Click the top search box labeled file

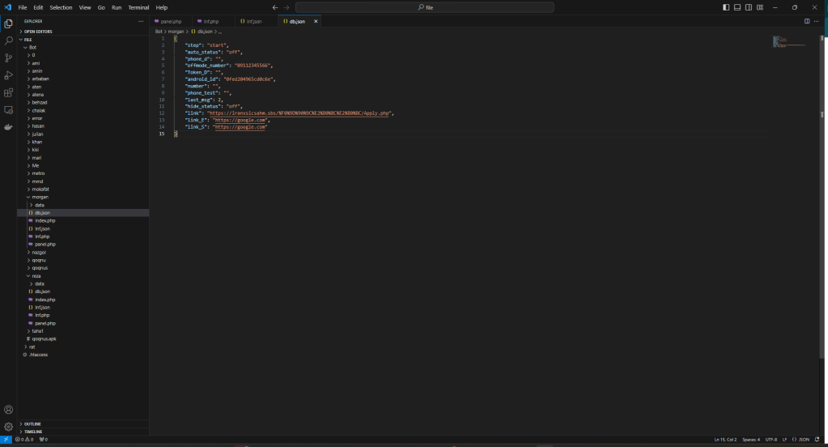(425, 7)
